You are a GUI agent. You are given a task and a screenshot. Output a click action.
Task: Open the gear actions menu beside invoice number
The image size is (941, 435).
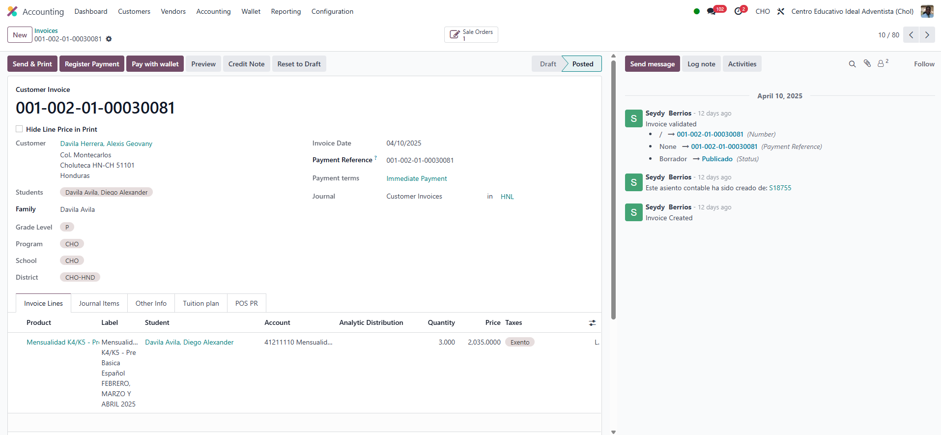(x=109, y=39)
